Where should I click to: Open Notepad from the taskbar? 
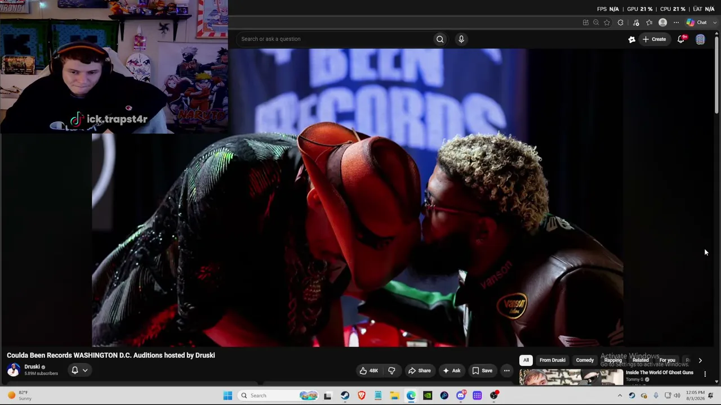(x=378, y=395)
